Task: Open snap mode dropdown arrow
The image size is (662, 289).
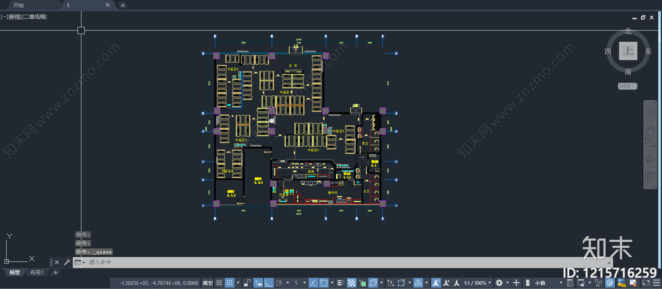Action: click(238, 283)
